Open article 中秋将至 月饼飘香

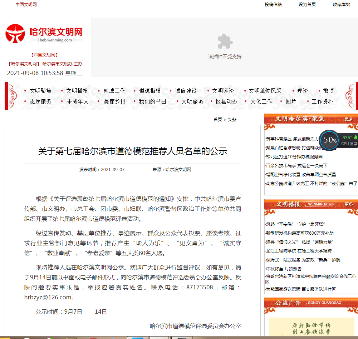pos(283,269)
